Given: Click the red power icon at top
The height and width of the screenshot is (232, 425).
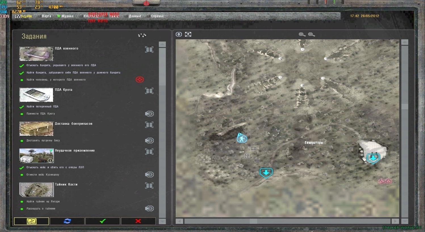Looking at the screenshot, I should (146, 3).
